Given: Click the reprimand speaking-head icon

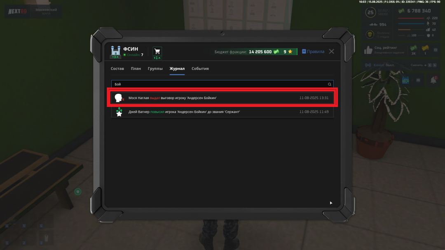Looking at the screenshot, I should tap(119, 98).
